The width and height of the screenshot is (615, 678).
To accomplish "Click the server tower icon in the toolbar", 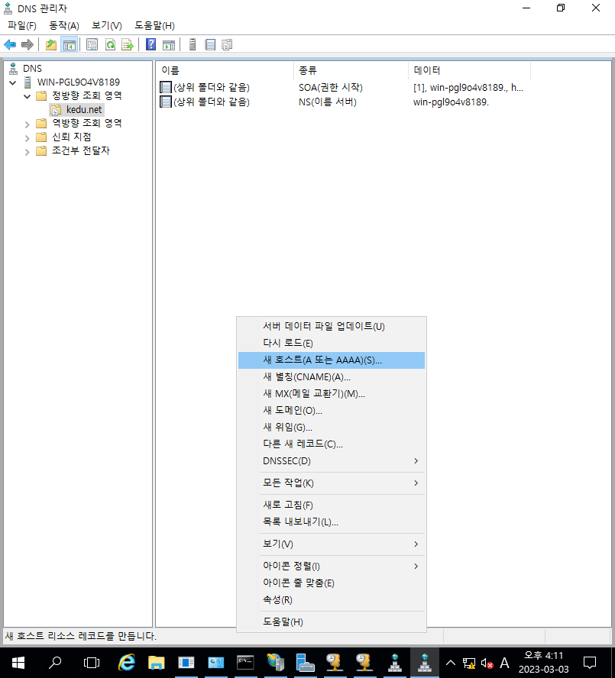I will click(x=193, y=44).
